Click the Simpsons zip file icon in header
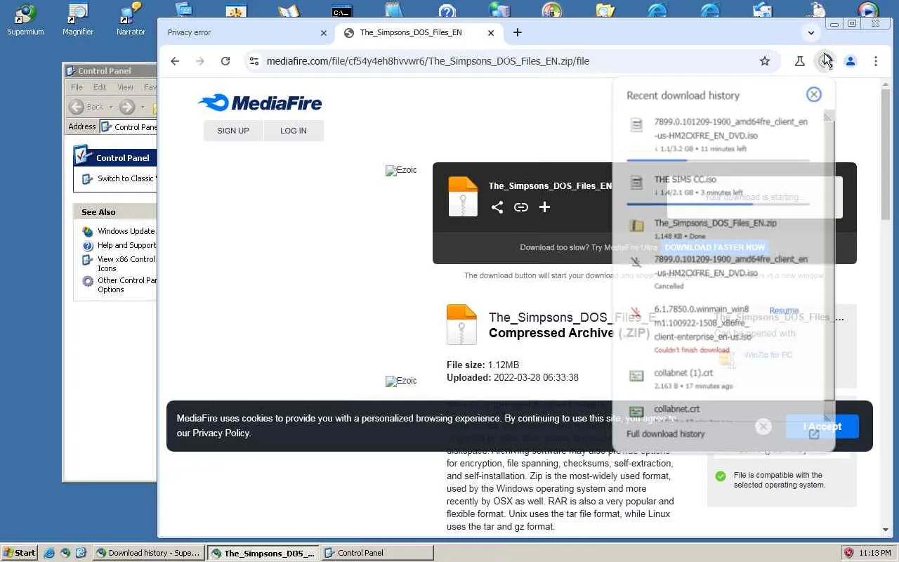899x562 pixels. click(x=463, y=197)
